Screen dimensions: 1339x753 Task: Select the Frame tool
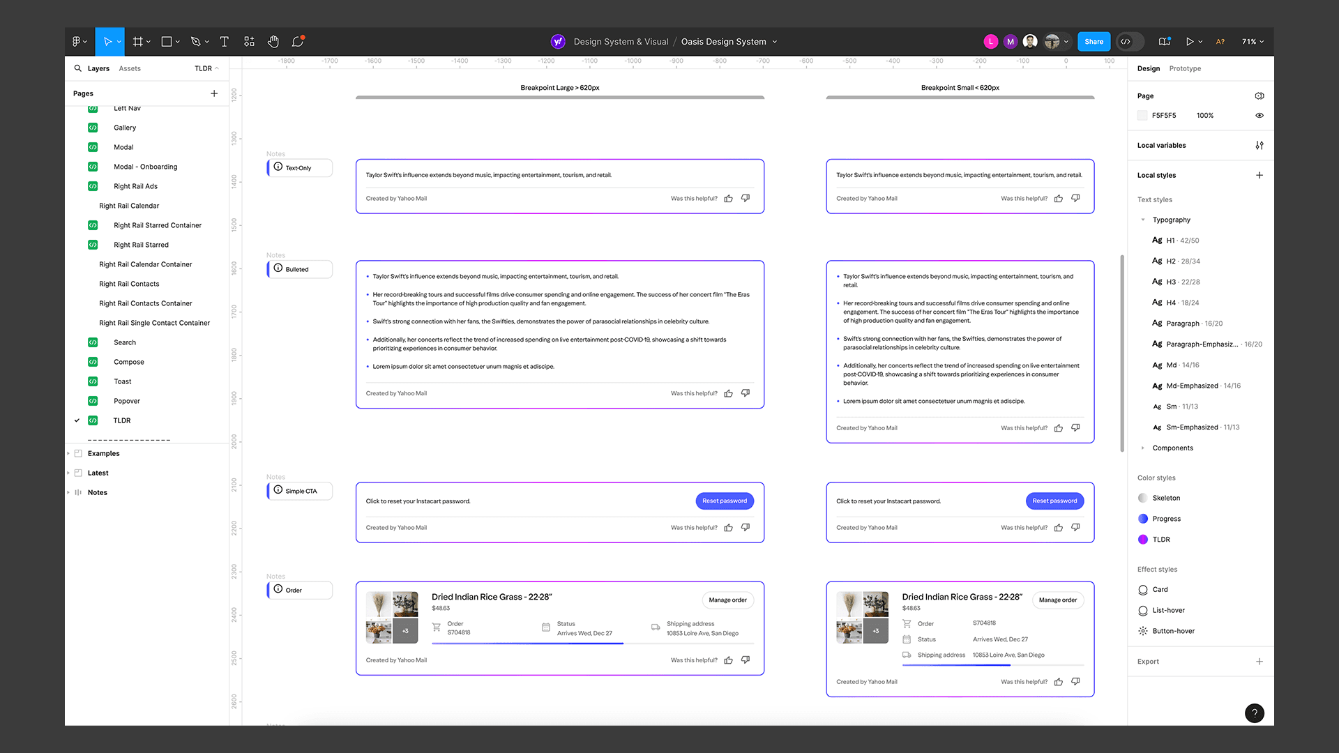click(137, 42)
